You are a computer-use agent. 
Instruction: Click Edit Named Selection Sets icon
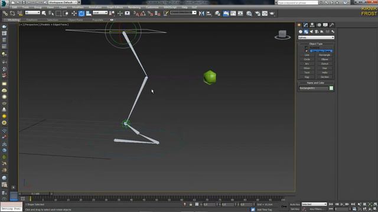coord(166,13)
